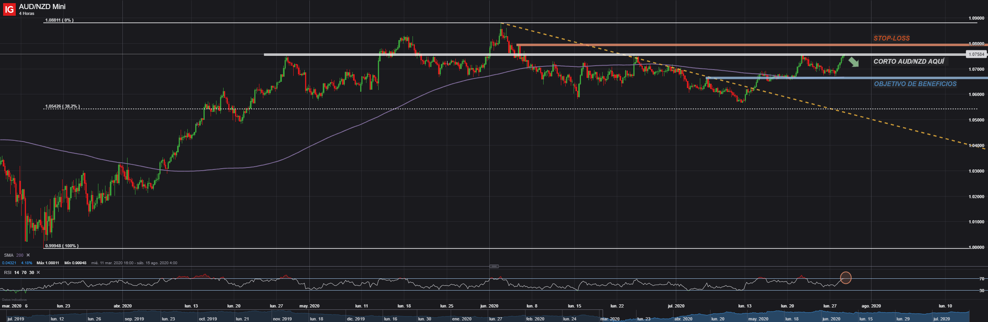Click jul. 2019 in the navigator strip
The height and width of the screenshot is (322, 988).
coord(16,319)
